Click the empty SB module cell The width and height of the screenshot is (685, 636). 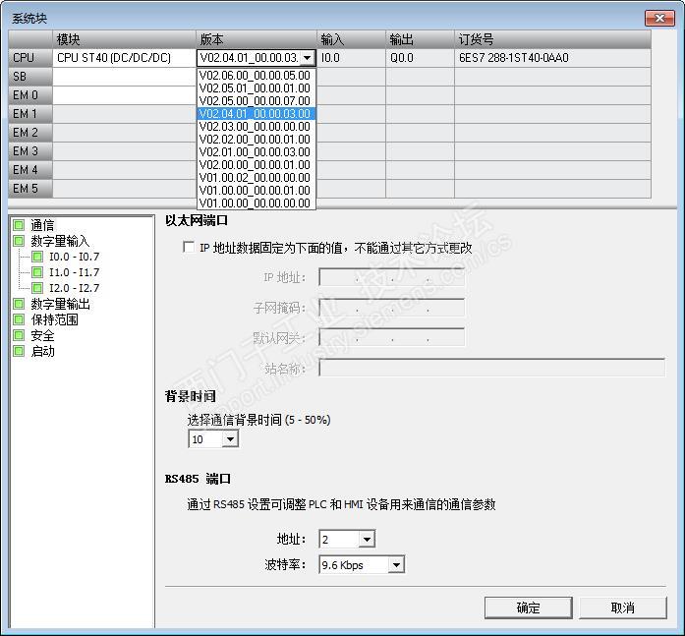124,77
